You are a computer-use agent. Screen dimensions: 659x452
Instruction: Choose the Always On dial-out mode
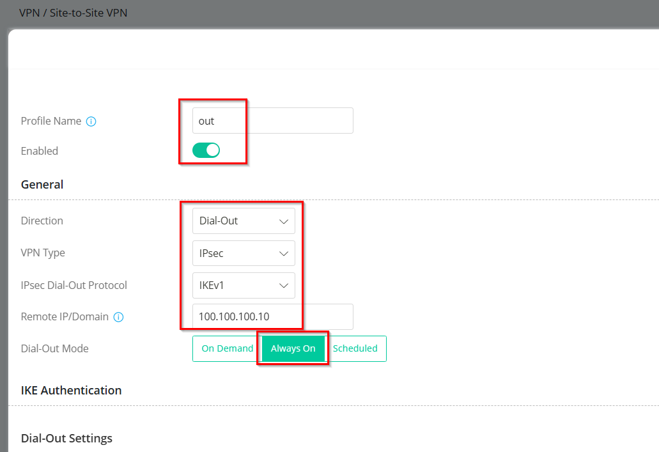[293, 348]
